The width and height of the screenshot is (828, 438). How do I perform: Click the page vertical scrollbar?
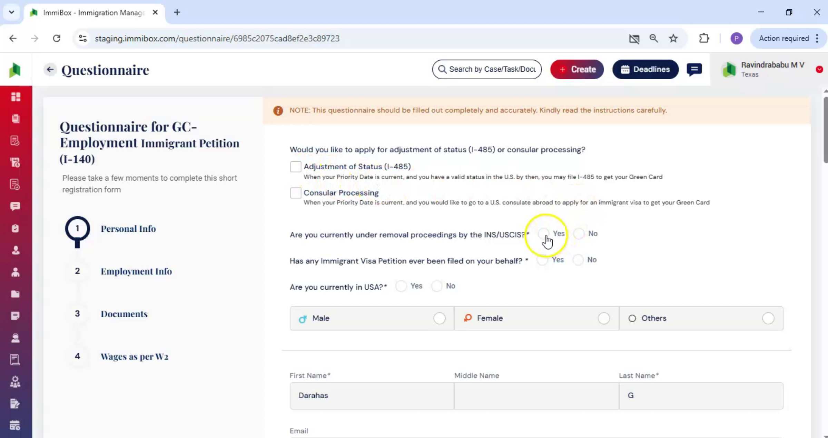coord(825,129)
